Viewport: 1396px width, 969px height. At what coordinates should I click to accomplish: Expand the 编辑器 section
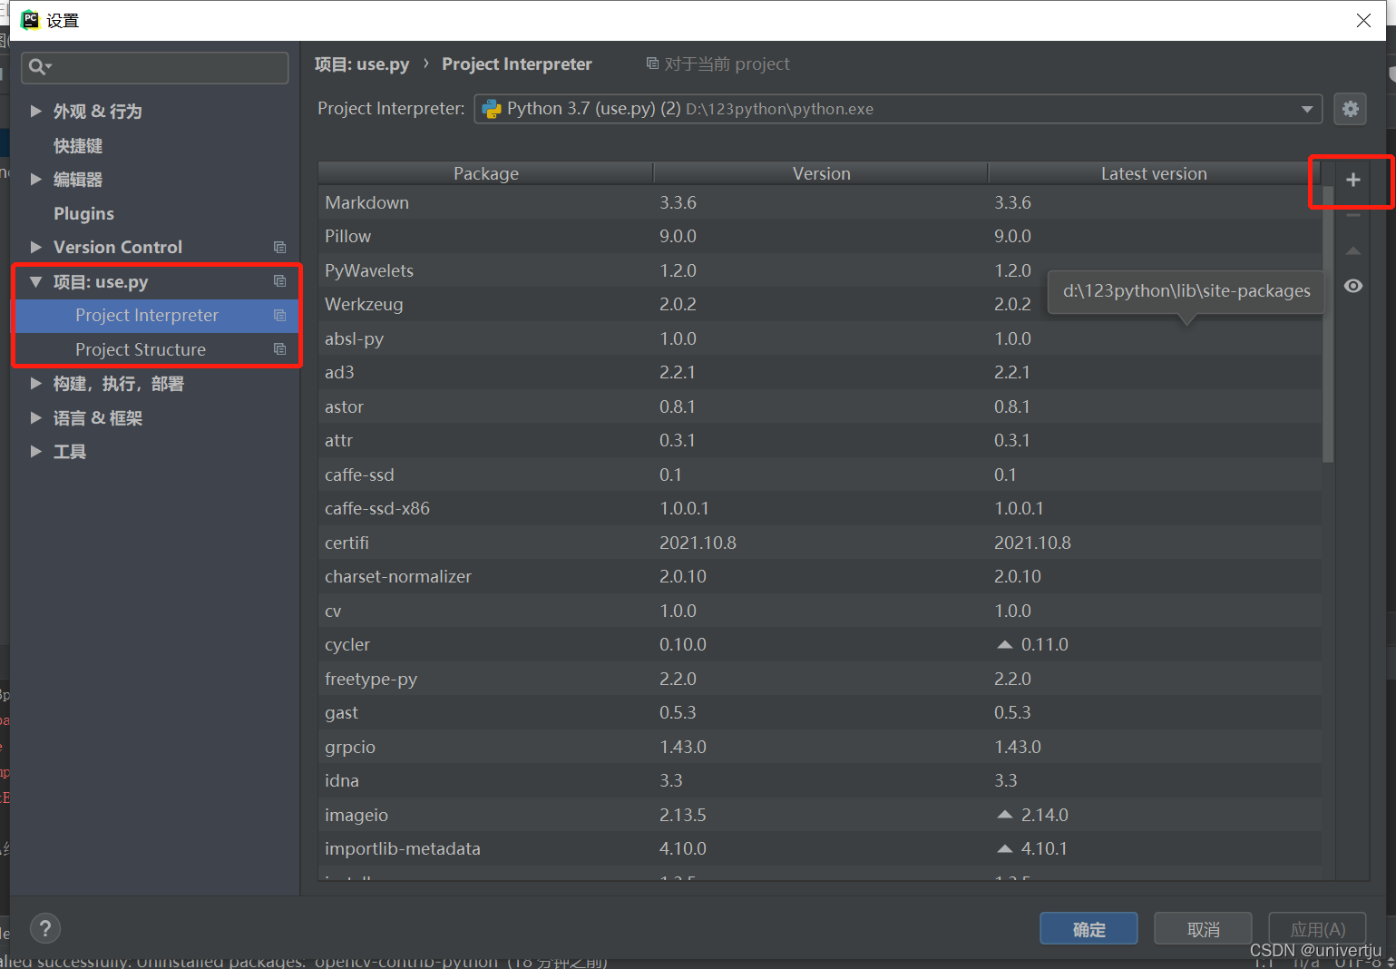[x=36, y=179]
